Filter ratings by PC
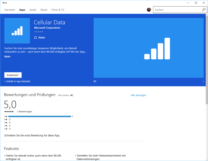Viewport: 208px width, 161px height. (x=72, y=95)
